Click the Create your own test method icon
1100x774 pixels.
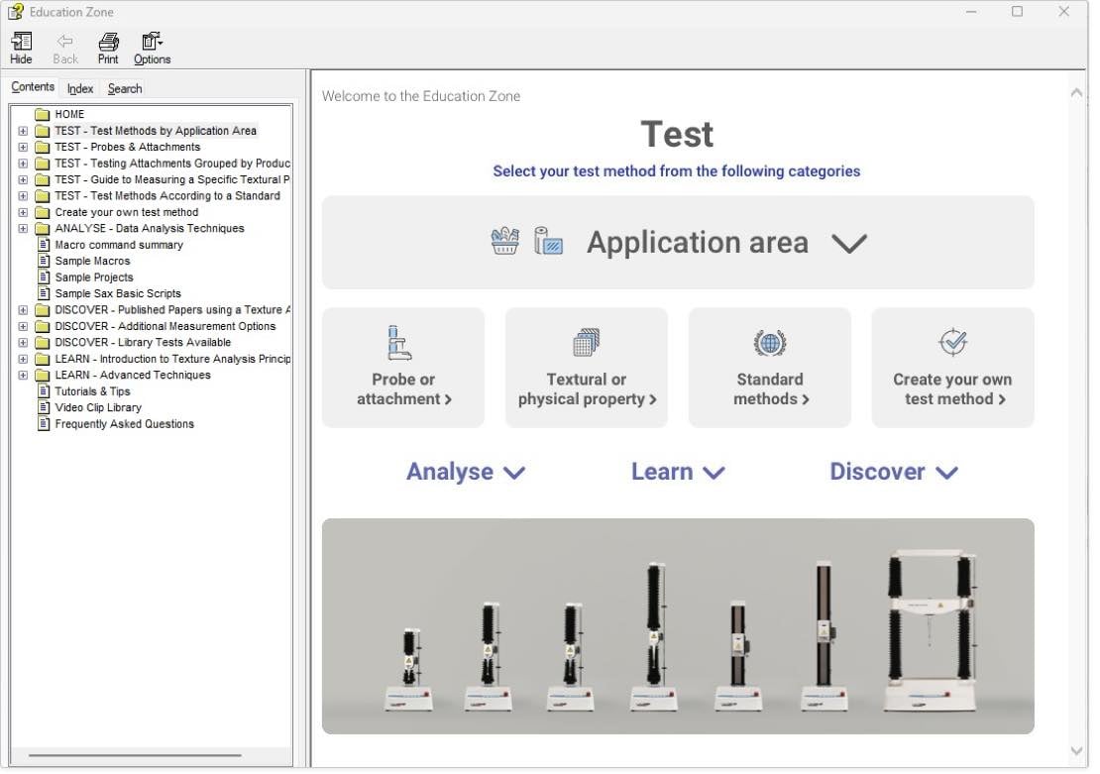952,343
